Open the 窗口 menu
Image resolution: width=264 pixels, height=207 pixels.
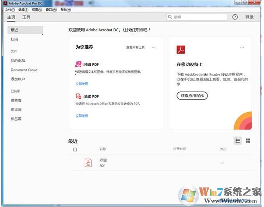point(51,10)
